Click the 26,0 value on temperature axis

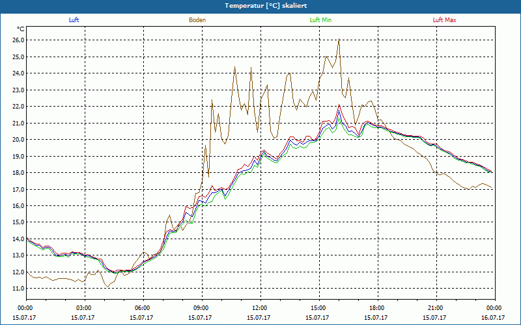pos(18,40)
